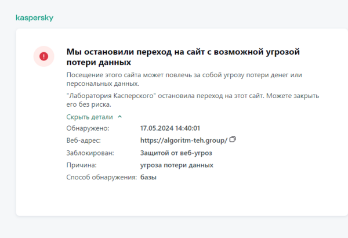Click the "Способ обнаружения:" label
This screenshot has width=348, height=238.
(101, 177)
